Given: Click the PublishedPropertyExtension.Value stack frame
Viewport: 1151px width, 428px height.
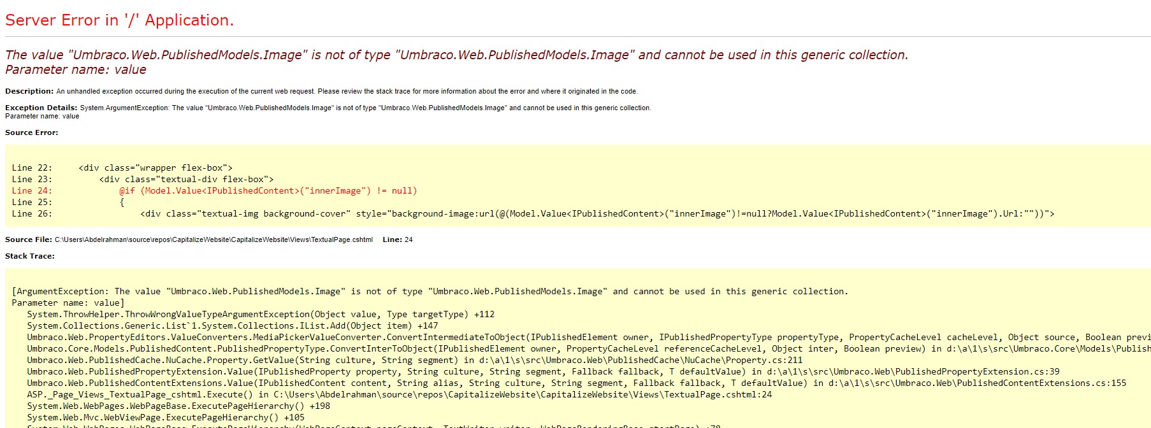Looking at the screenshot, I should (543, 372).
